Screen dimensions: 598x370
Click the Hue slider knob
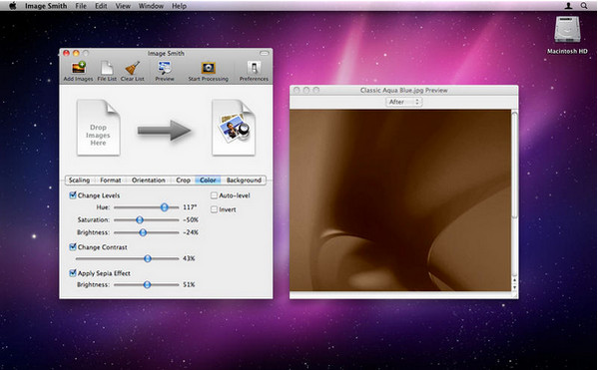164,207
